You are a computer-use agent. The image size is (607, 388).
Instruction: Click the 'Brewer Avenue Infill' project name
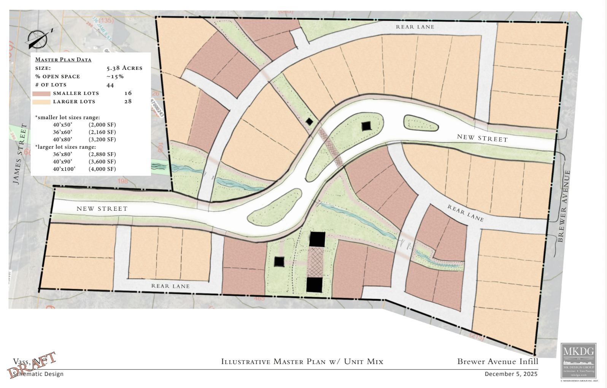pyautogui.click(x=498, y=361)
